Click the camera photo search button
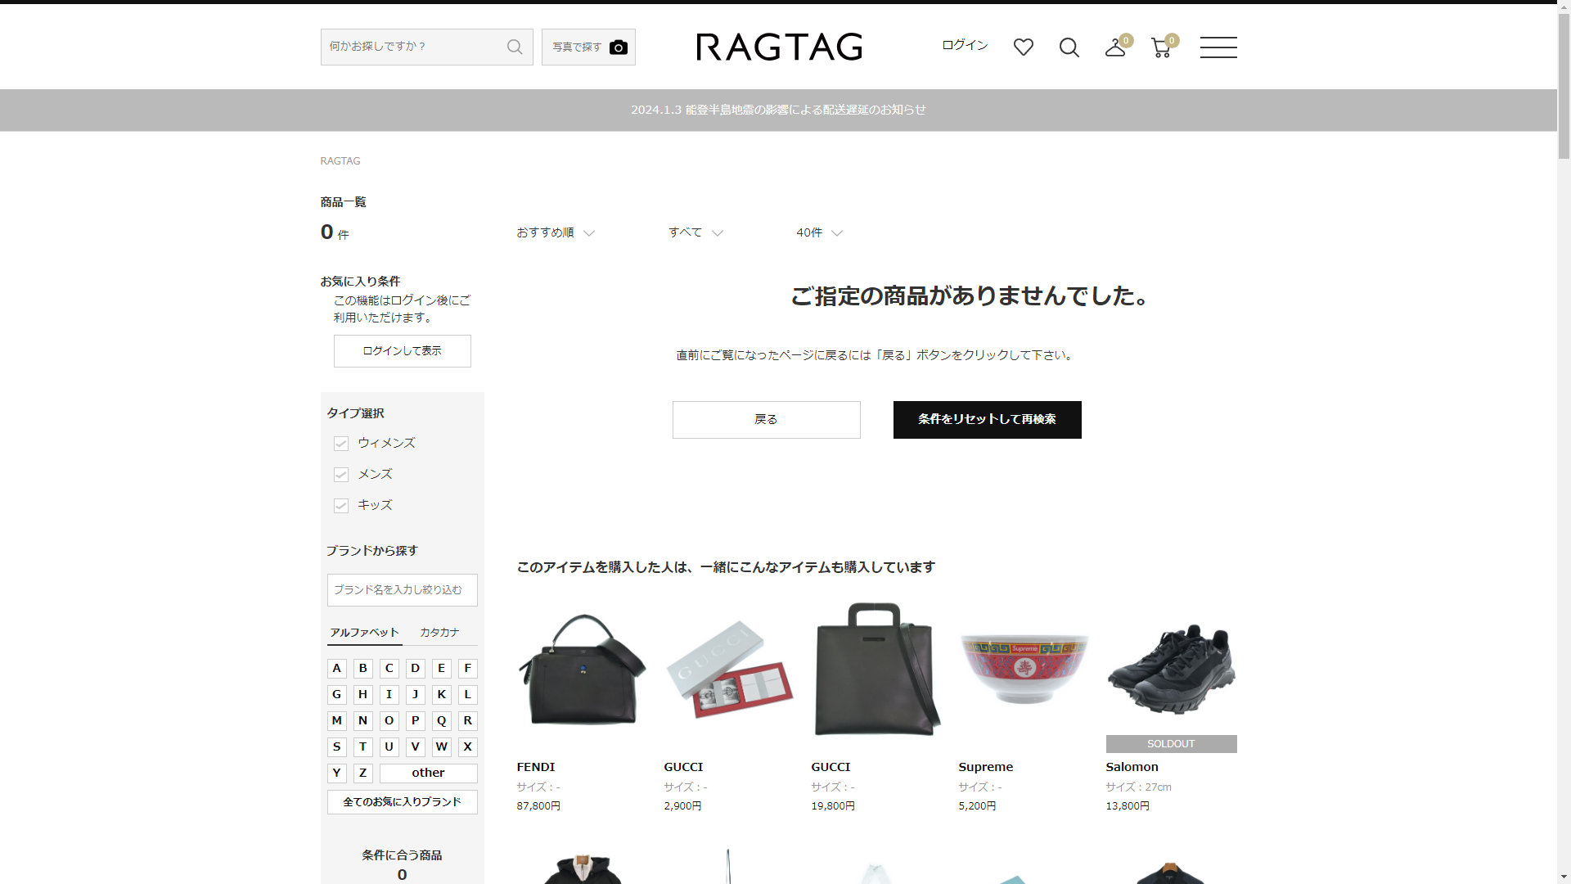This screenshot has width=1571, height=884. [x=588, y=47]
